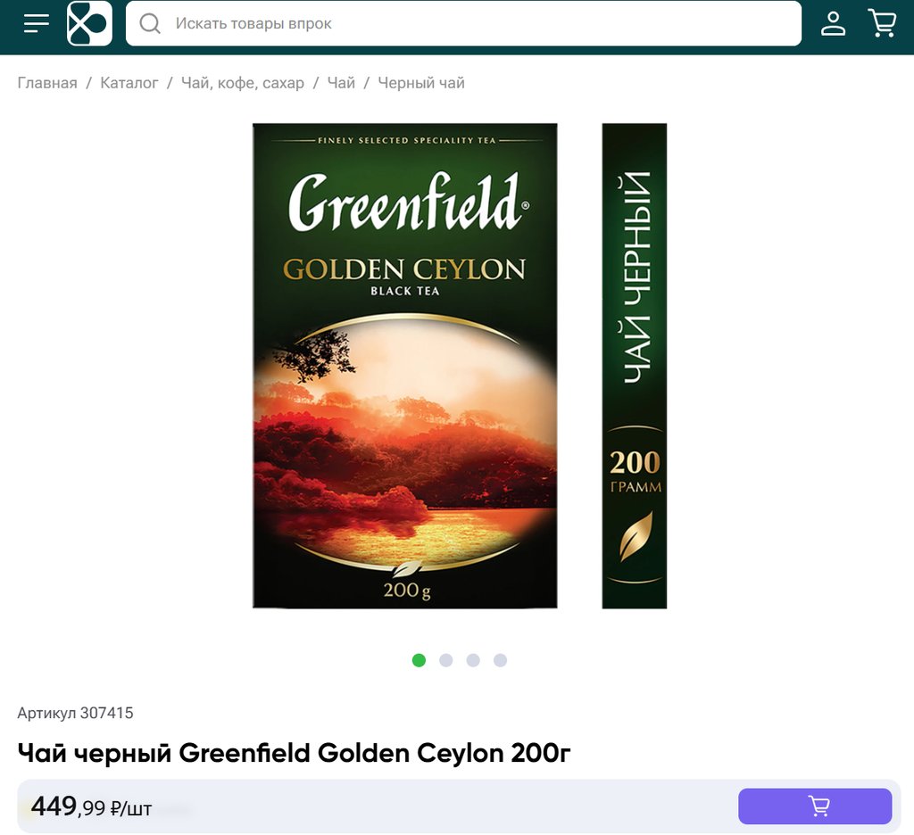Switch to third carousel image dot

pos(473,660)
